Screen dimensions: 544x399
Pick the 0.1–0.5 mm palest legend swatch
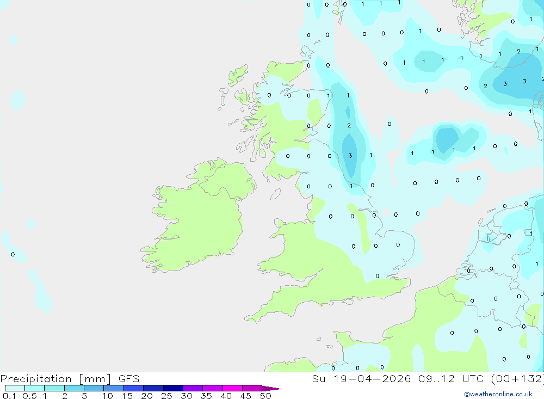[x=15, y=388]
